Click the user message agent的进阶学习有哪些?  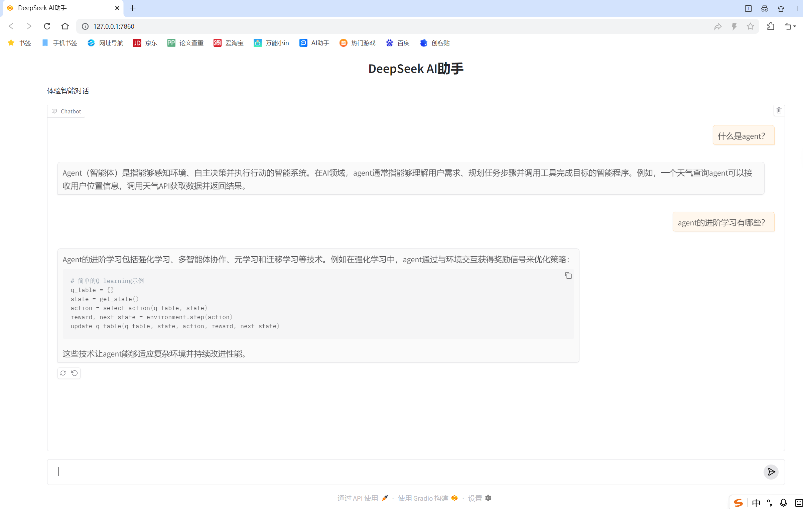coord(723,222)
